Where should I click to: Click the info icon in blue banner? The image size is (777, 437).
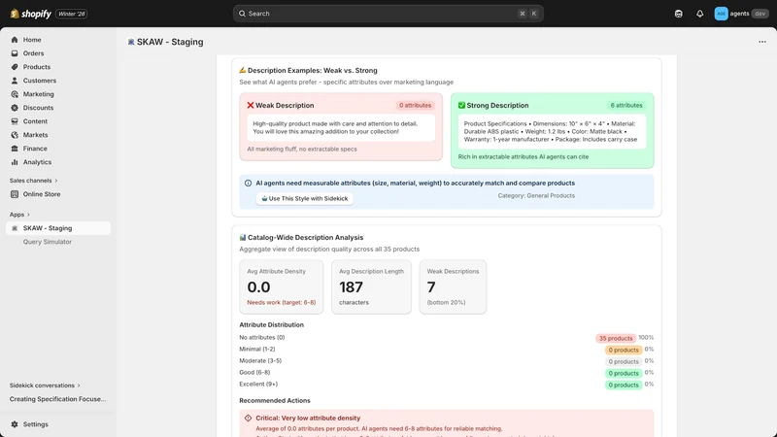248,184
